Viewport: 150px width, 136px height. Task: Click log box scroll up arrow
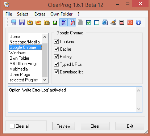138,90
